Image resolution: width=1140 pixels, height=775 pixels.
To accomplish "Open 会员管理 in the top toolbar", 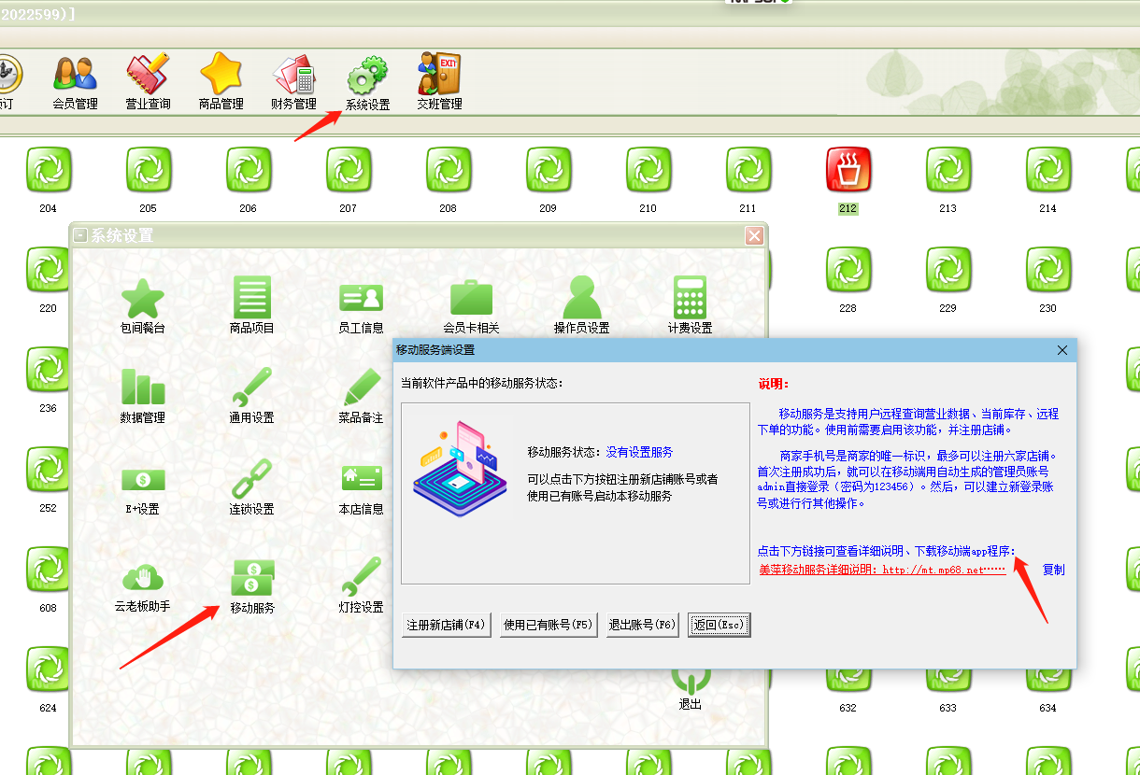I will (75, 75).
